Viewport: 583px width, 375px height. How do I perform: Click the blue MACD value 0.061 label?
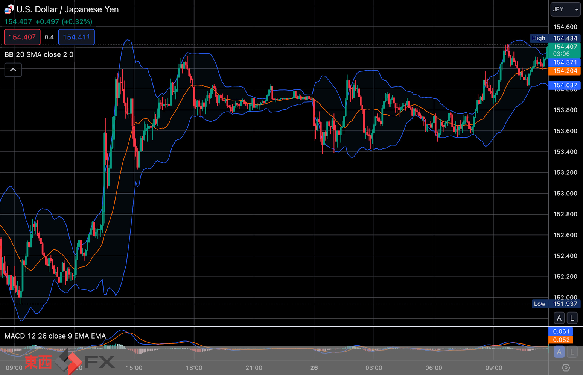(561, 331)
